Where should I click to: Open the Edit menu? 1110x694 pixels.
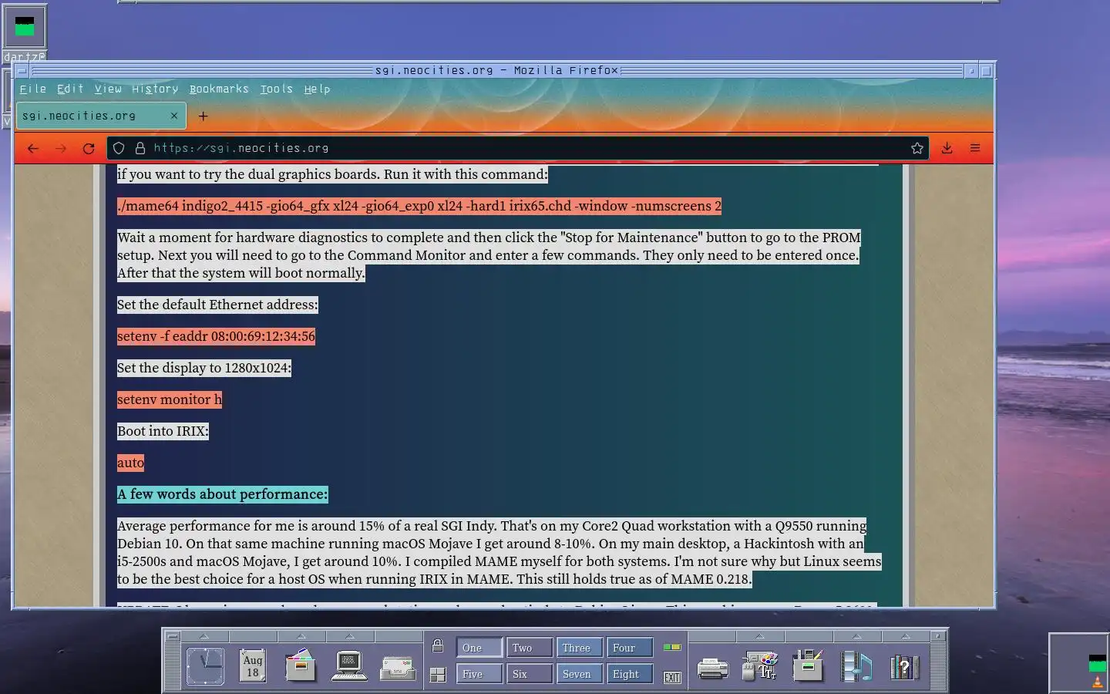click(70, 89)
